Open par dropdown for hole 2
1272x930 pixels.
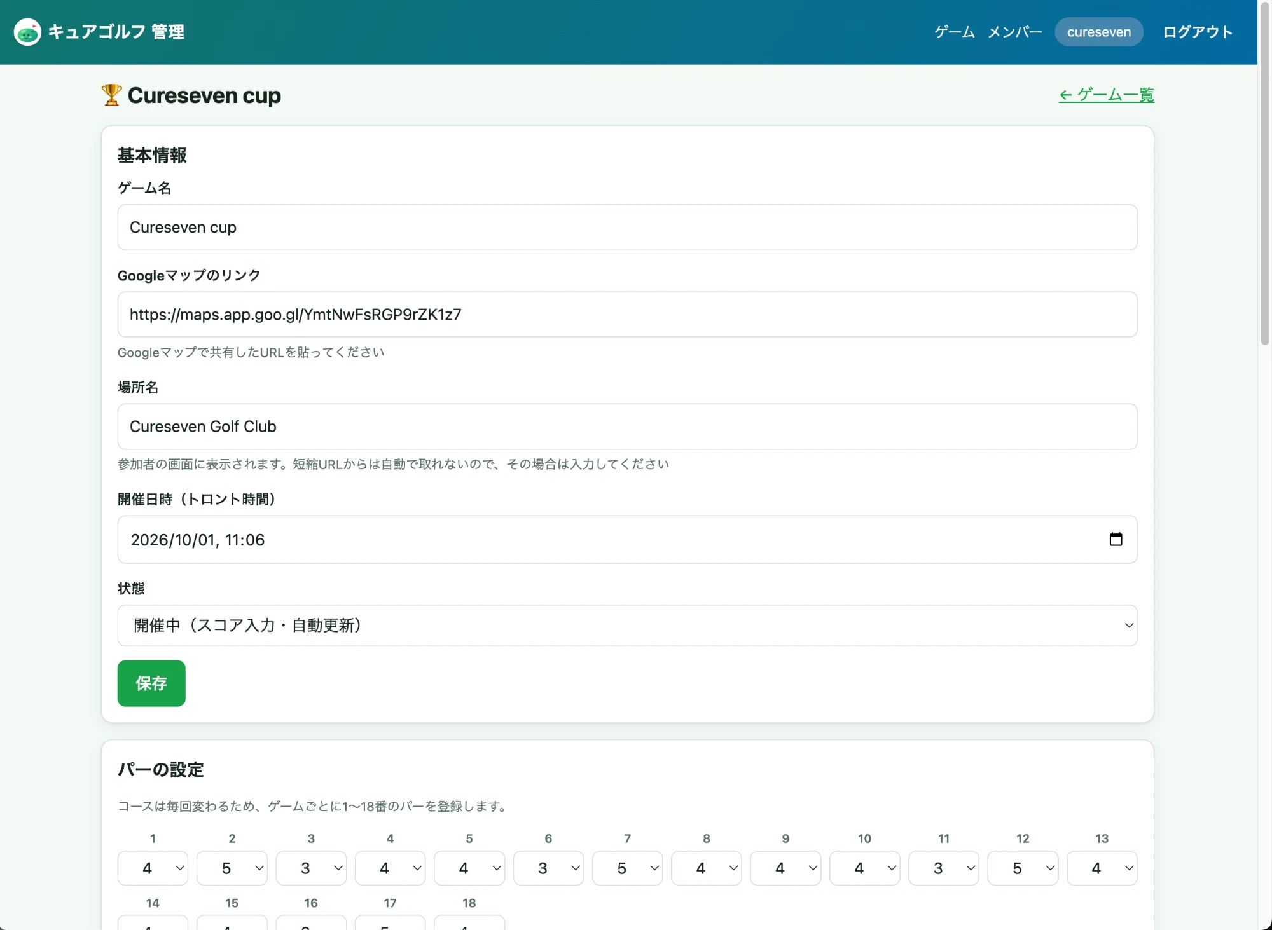pos(232,868)
